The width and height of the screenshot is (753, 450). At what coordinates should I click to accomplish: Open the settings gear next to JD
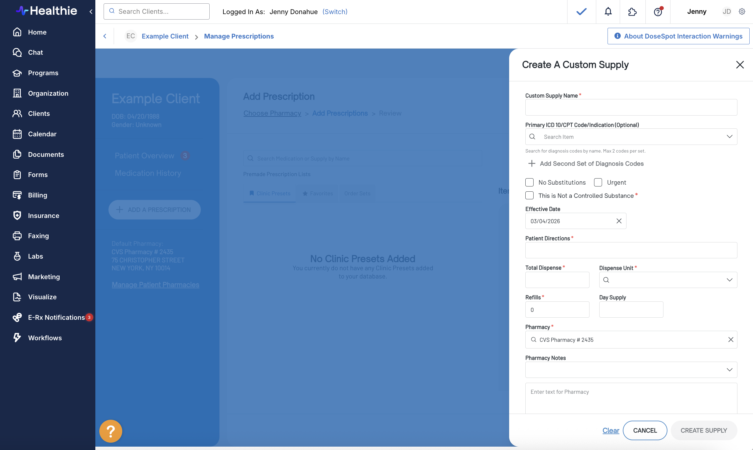742,12
